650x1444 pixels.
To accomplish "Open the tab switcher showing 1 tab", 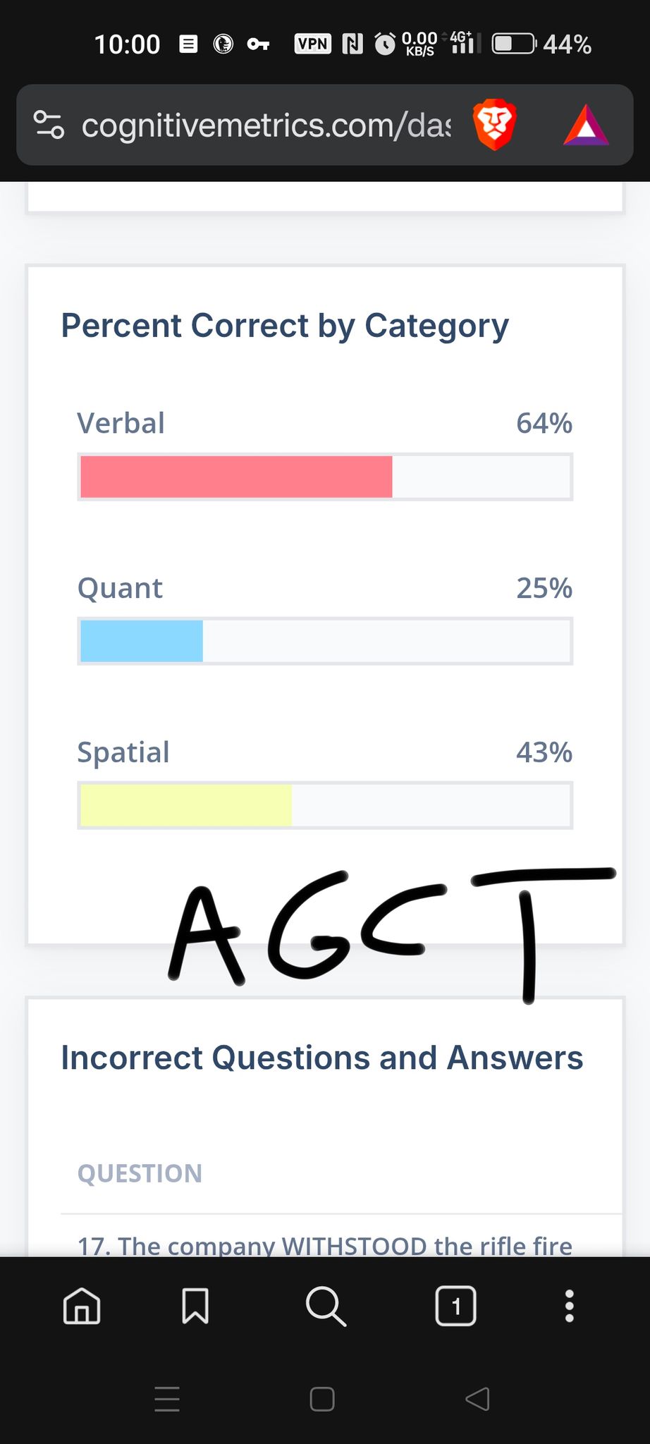I will pyautogui.click(x=456, y=1306).
